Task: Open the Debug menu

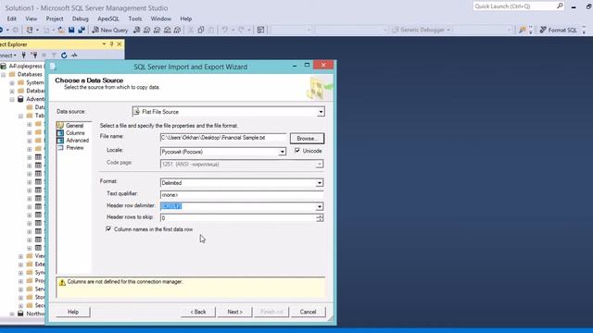Action: click(81, 18)
